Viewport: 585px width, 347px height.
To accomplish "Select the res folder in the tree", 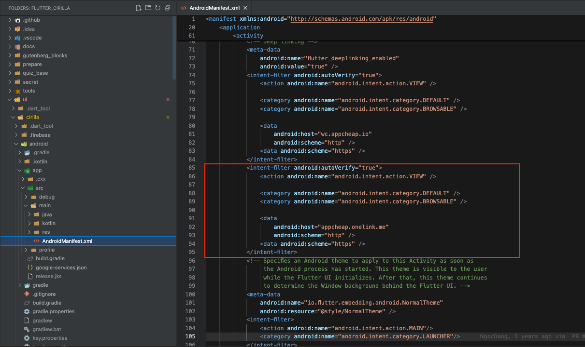I will tap(88, 232).
